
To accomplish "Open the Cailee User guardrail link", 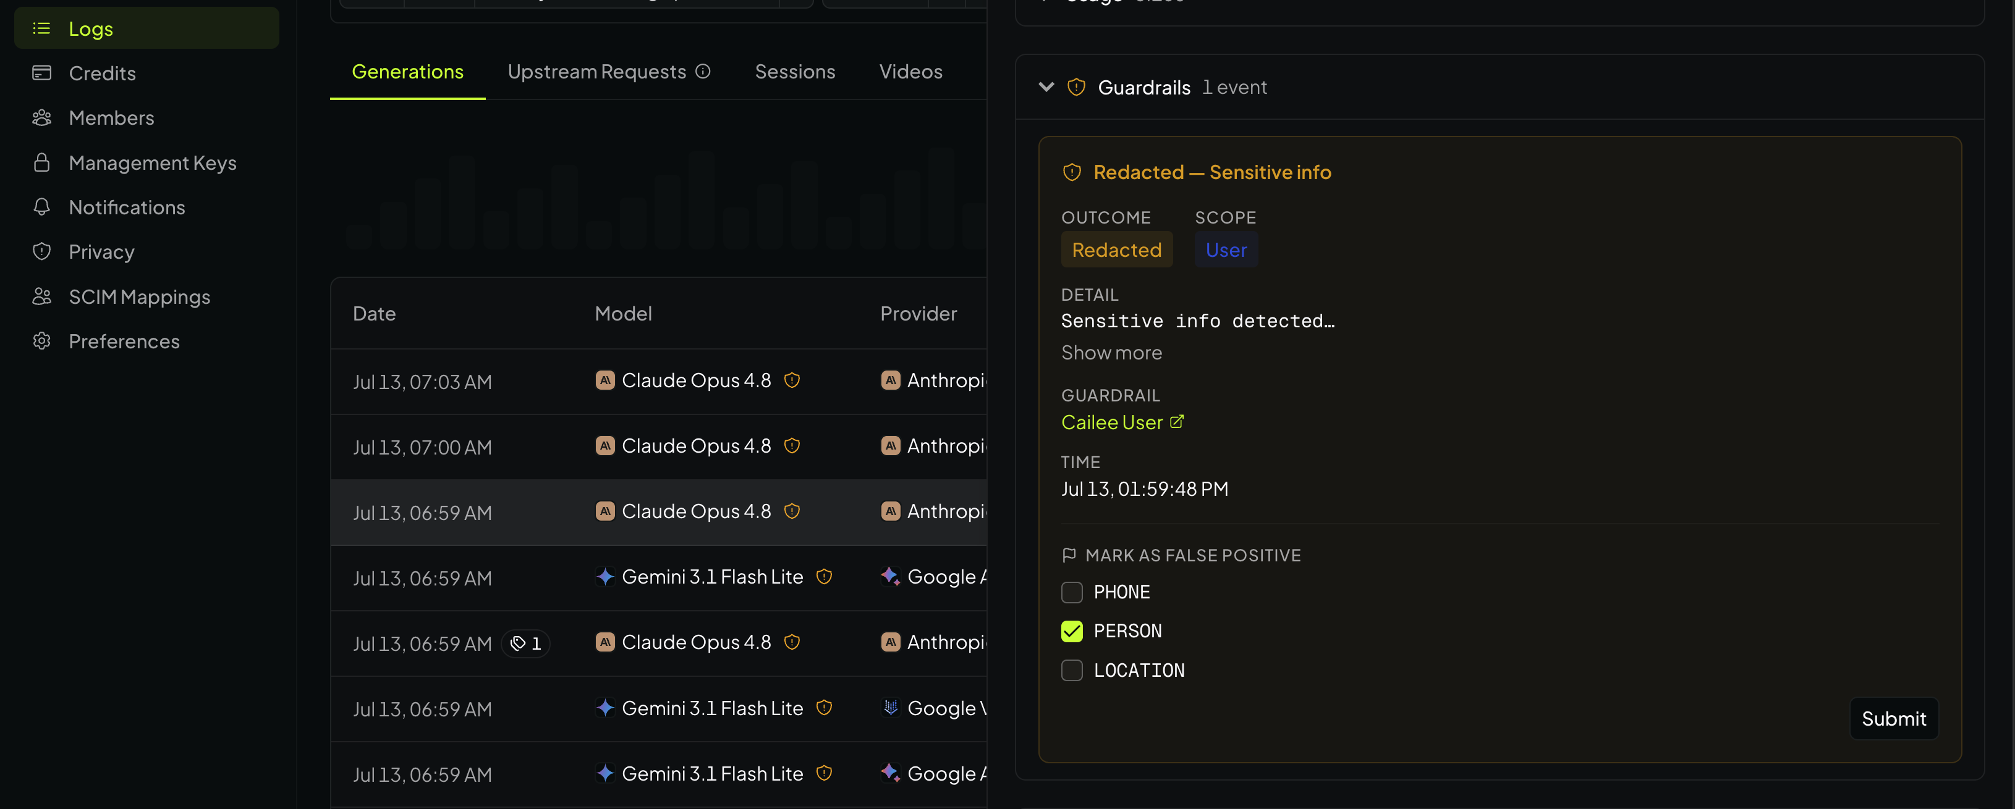I will click(x=1111, y=423).
